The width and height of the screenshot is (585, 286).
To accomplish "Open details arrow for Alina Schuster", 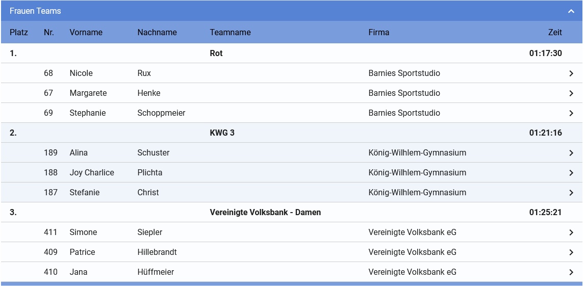I will point(571,153).
